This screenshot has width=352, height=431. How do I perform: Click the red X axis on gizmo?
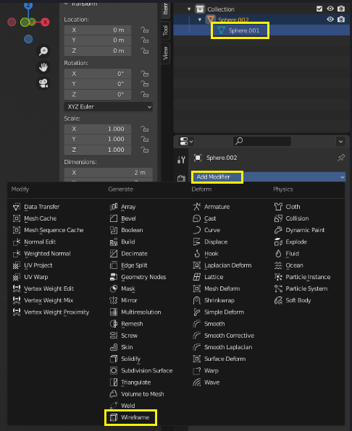pyautogui.click(x=45, y=22)
